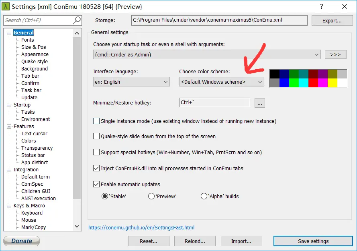Click the yellow color swatch
Viewport: 357px width, 251px height.
(x=332, y=83)
